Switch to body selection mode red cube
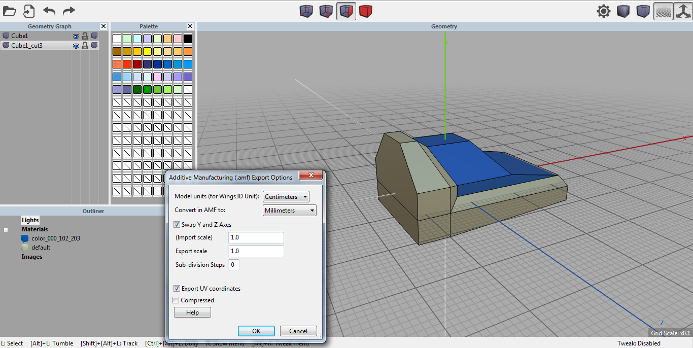The image size is (693, 348). click(365, 11)
